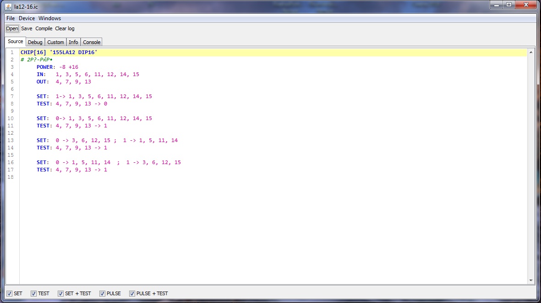This screenshot has width=541, height=303.
Task: Click the editor scrollbar down arrow
Action: [x=531, y=281]
